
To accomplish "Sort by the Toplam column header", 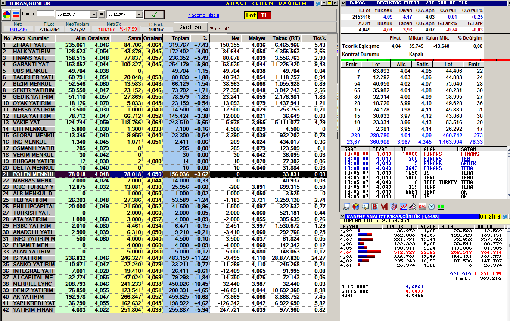I will point(176,38).
